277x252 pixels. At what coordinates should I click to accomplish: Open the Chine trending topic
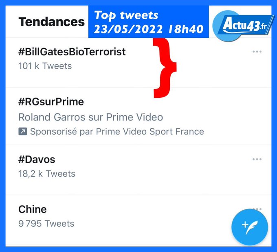pos(33,209)
